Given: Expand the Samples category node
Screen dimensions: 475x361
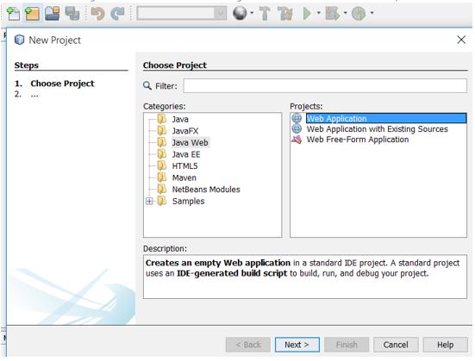Looking at the screenshot, I should 149,201.
